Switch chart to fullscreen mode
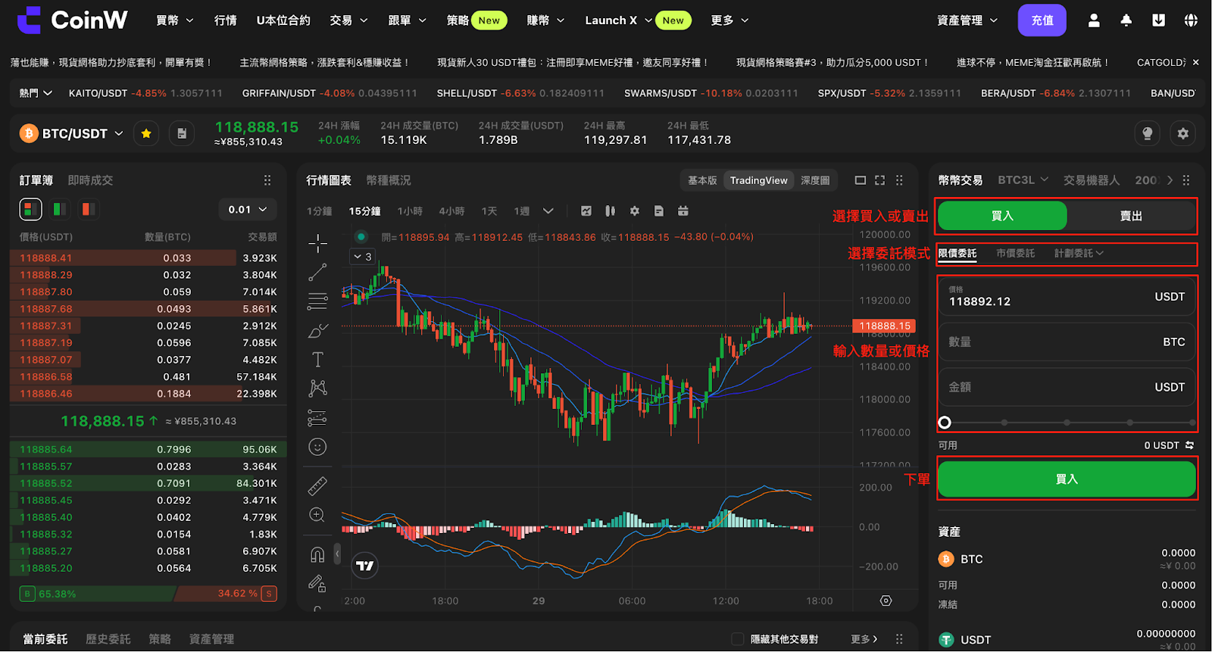The height and width of the screenshot is (652, 1212). (879, 180)
